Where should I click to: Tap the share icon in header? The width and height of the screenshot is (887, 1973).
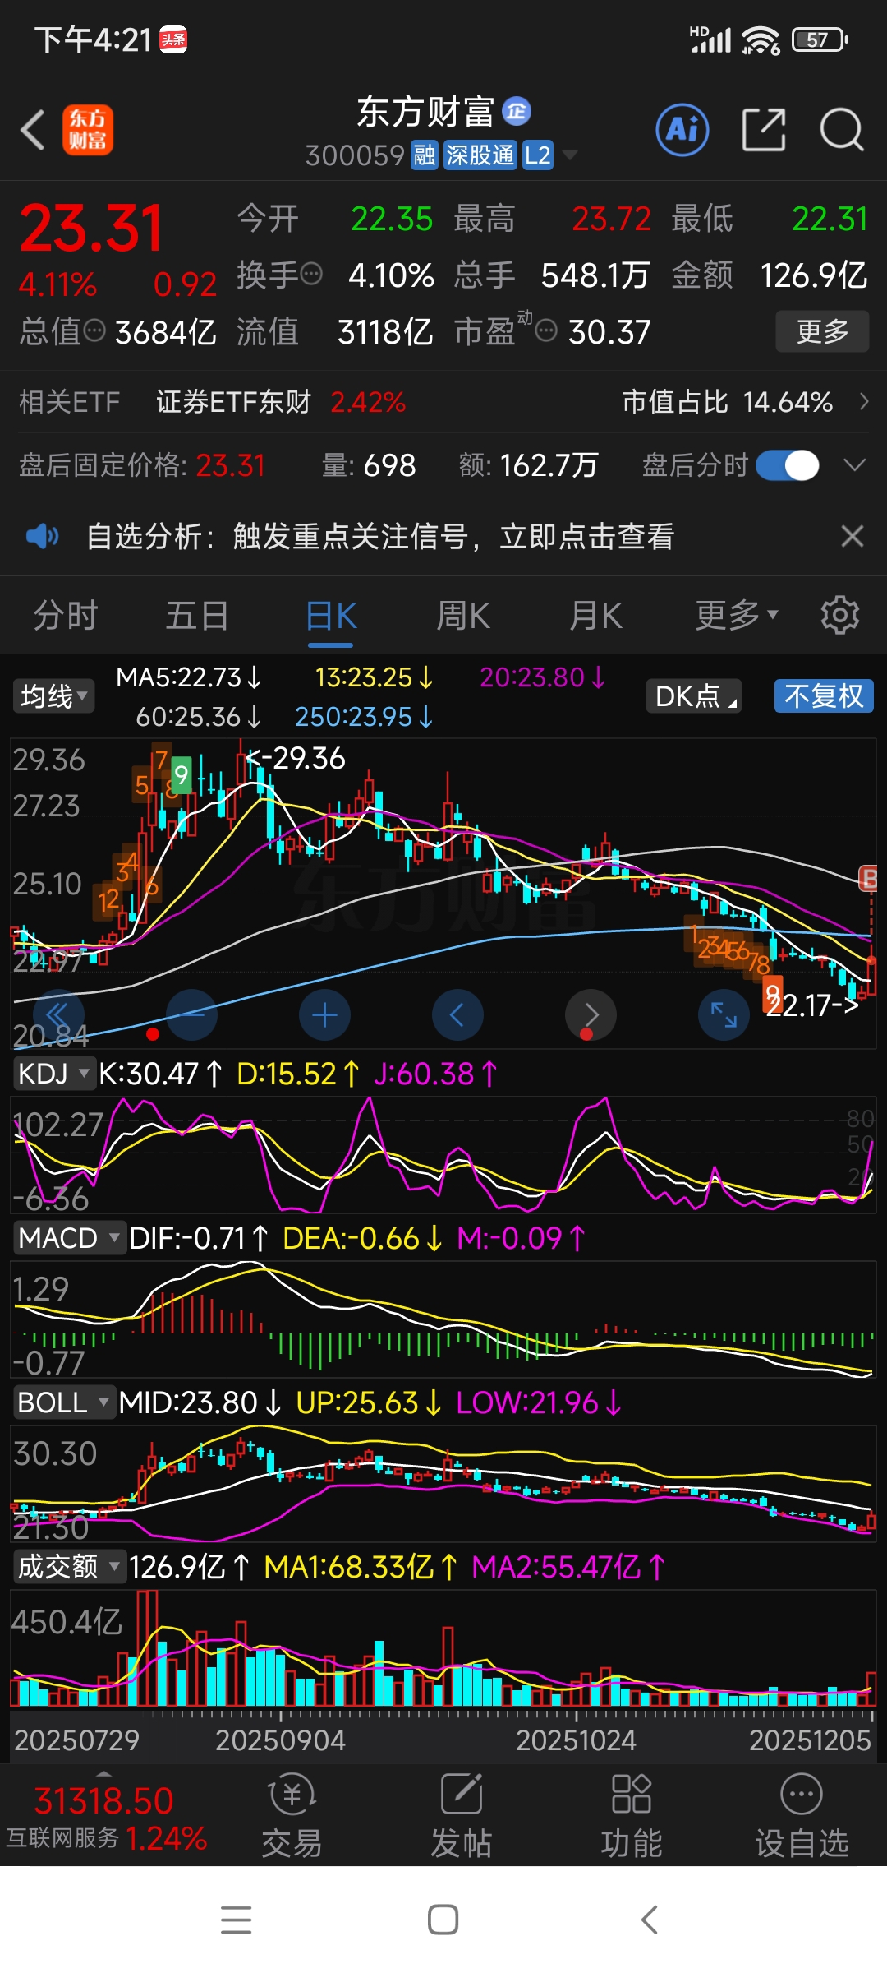tap(764, 130)
